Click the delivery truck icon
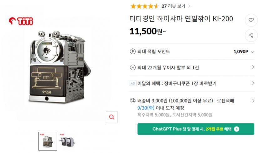267x153 pixels. click(x=133, y=101)
